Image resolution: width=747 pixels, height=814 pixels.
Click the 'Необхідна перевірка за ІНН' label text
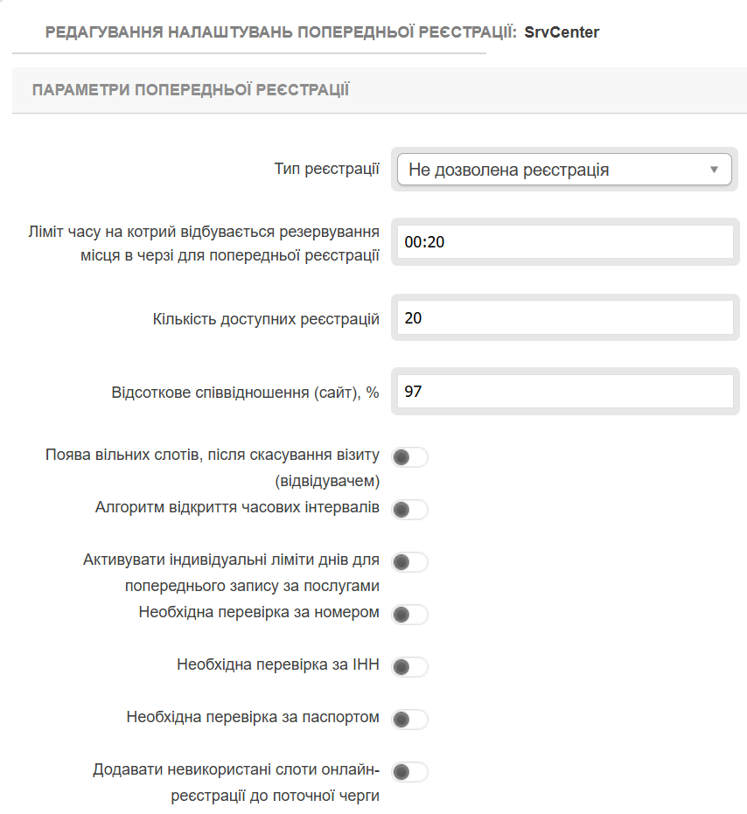(x=277, y=665)
